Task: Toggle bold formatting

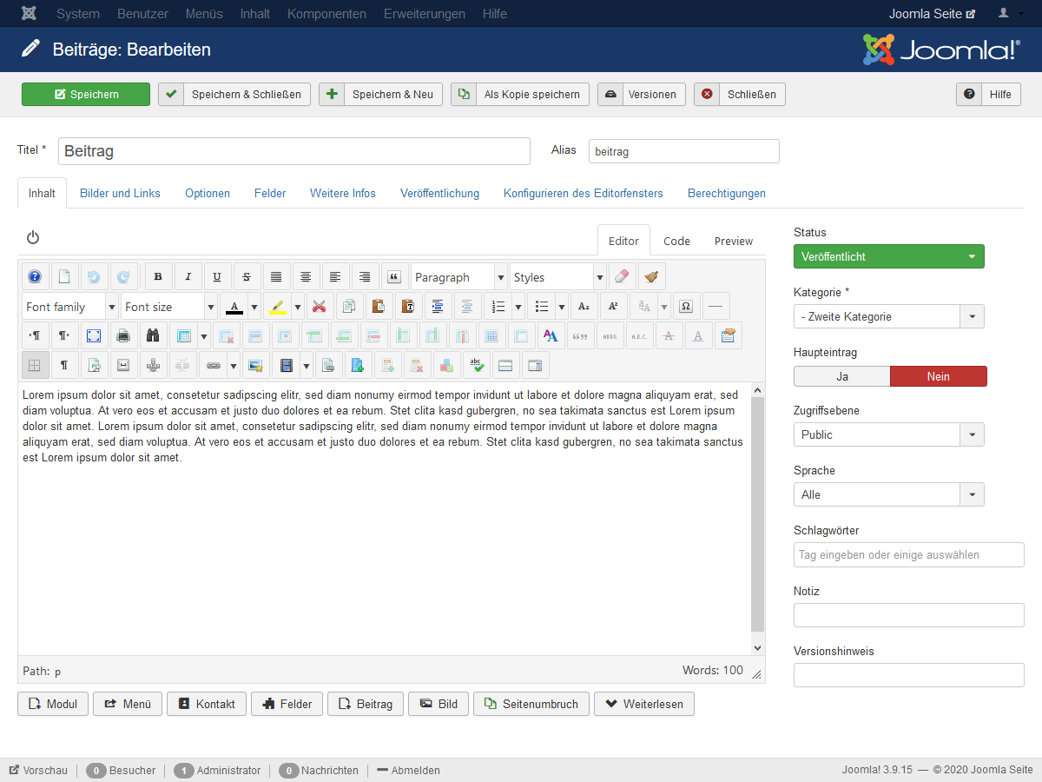Action: point(158,277)
